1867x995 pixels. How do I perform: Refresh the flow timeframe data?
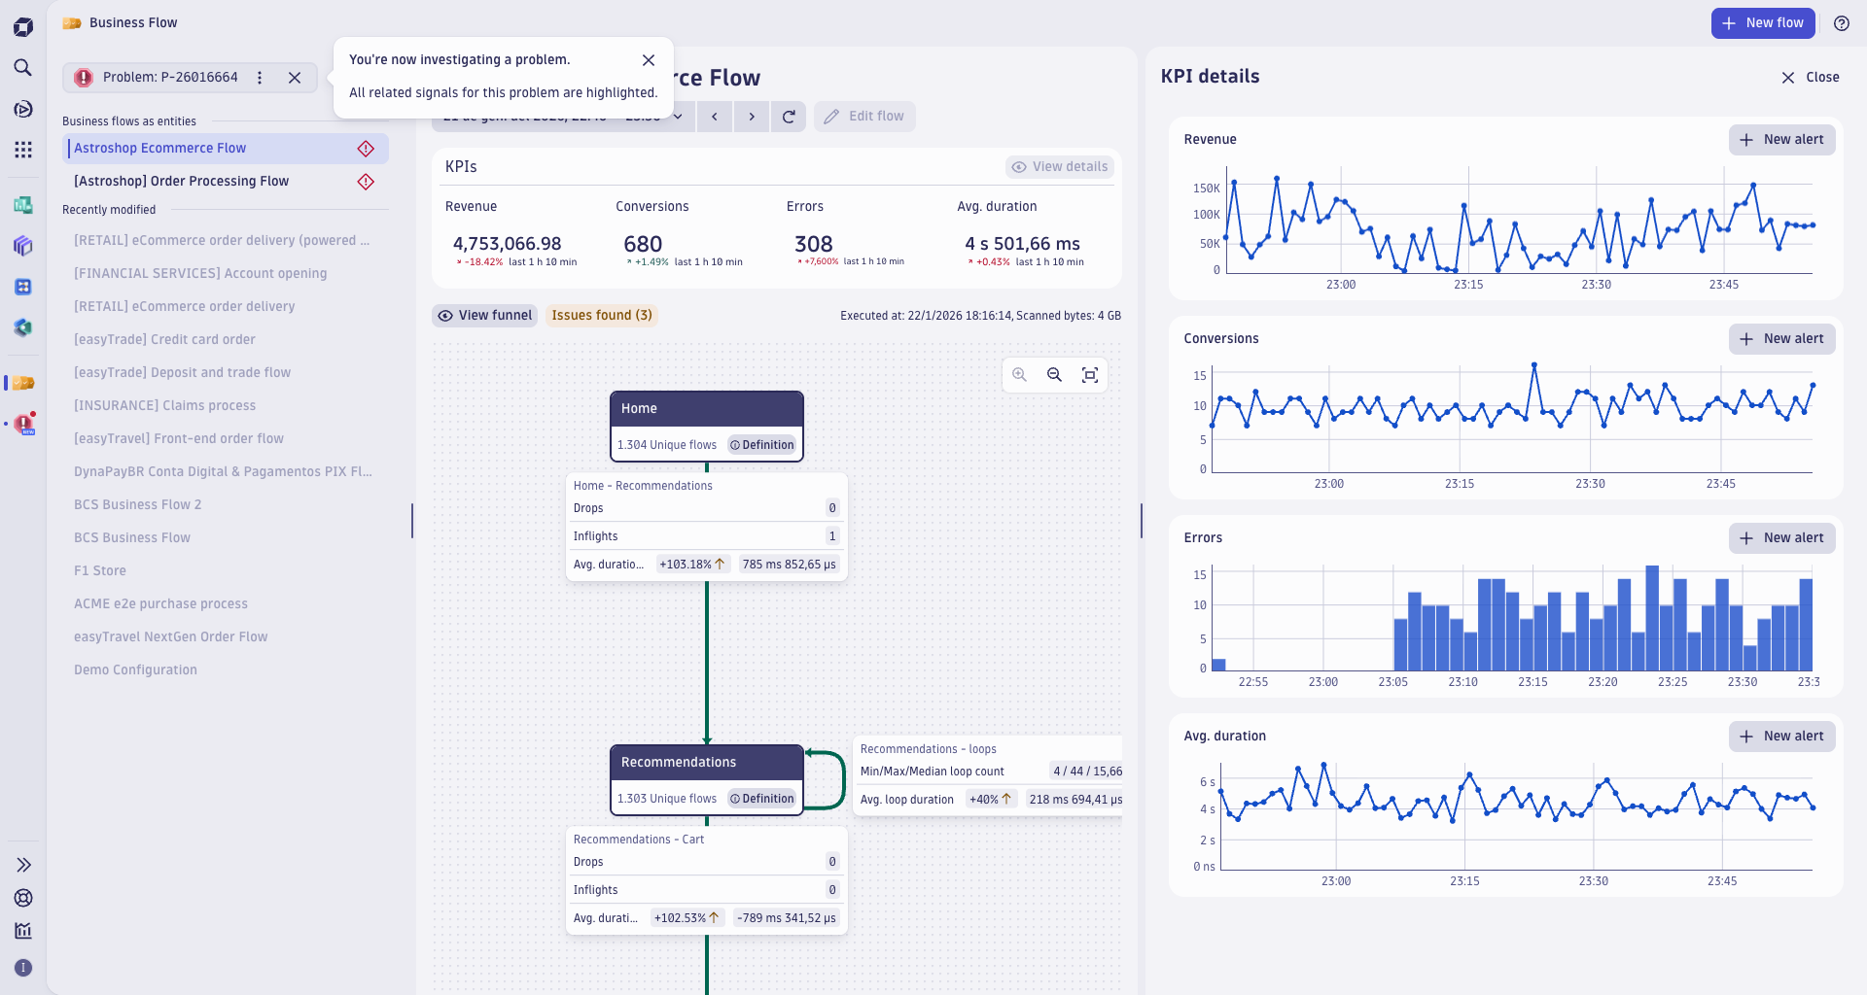pos(789,117)
